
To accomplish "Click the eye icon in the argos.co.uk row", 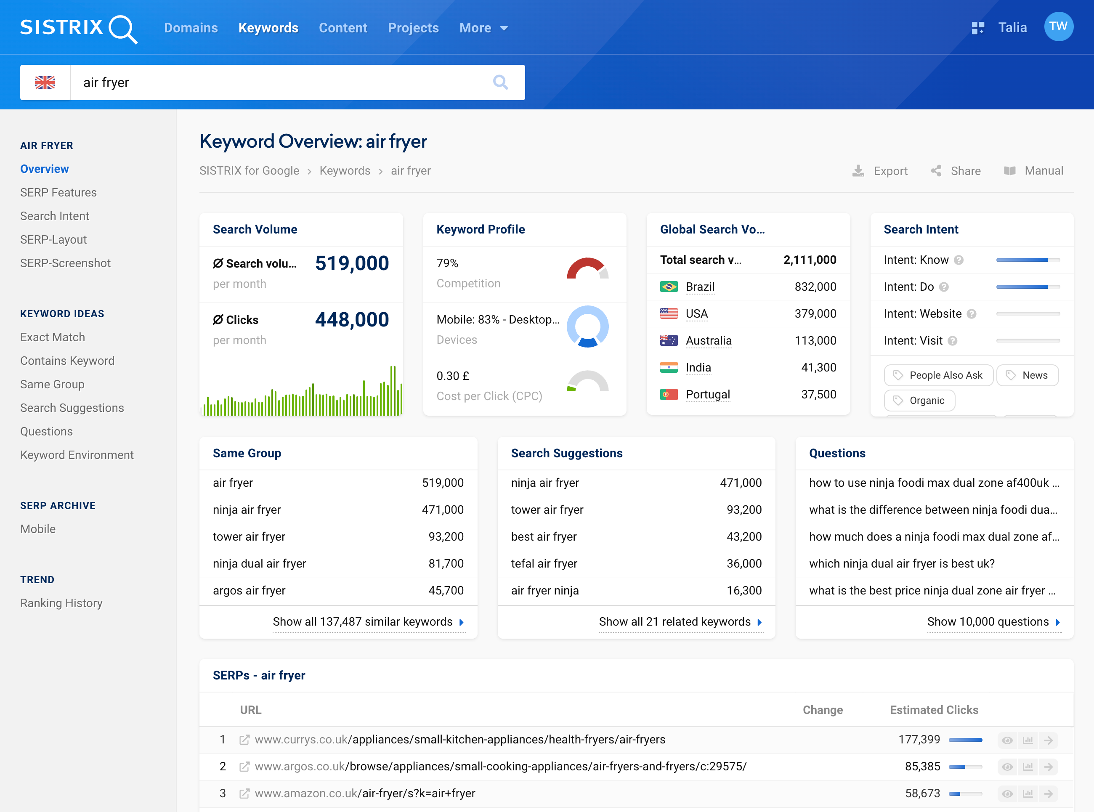I will (1007, 767).
